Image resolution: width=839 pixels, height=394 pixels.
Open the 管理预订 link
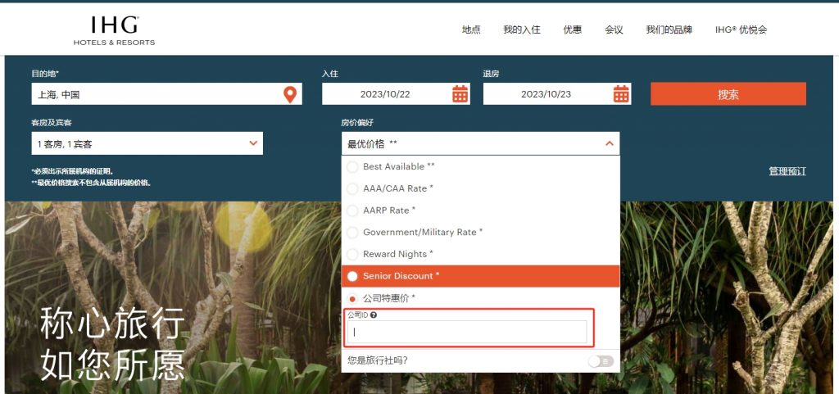pyautogui.click(x=787, y=171)
